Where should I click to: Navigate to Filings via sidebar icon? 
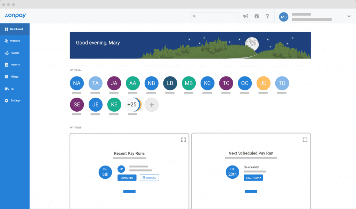point(15,77)
